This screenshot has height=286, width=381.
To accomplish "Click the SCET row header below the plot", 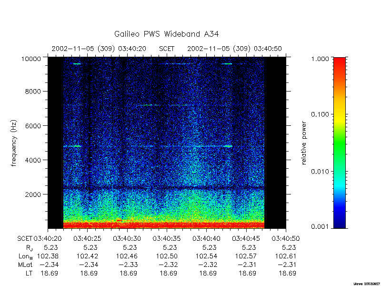I will click(25, 239).
